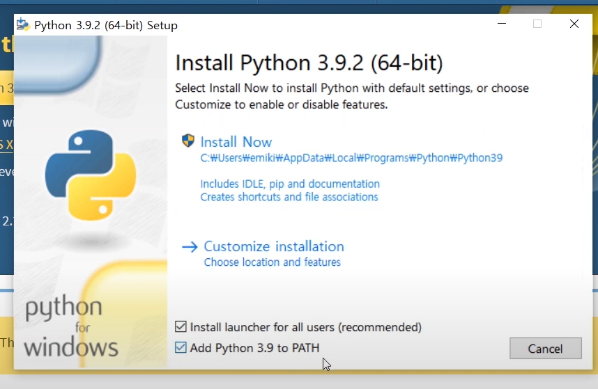
Task: Click 'Creates shortcuts and file associations' text
Action: click(289, 197)
